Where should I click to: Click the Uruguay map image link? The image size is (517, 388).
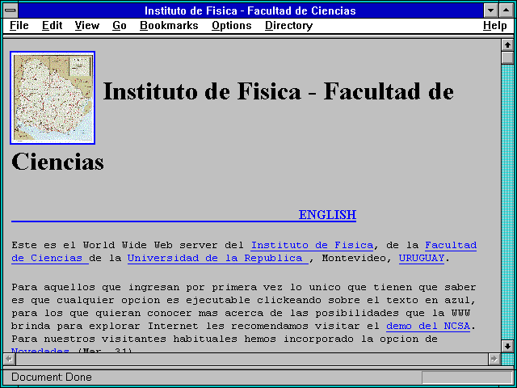(53, 98)
